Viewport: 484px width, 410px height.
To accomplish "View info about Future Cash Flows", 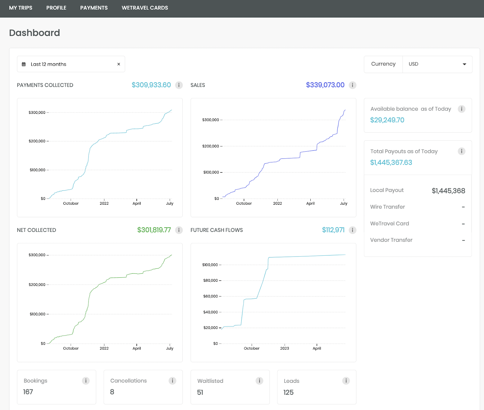I will coord(352,230).
